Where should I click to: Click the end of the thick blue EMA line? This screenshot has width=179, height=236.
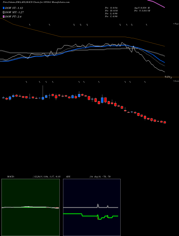coord(164,62)
